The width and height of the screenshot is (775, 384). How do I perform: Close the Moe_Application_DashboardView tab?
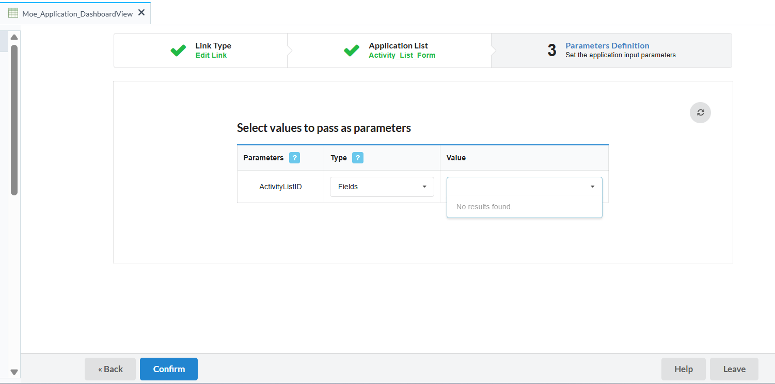tap(141, 13)
